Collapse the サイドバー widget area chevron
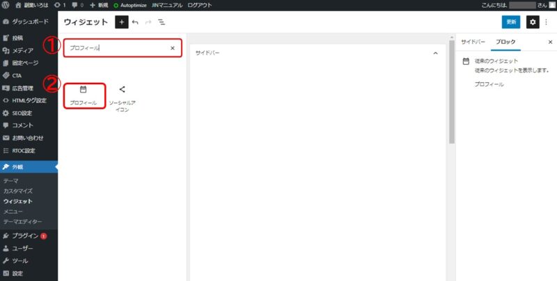Viewport: 557px width, 281px height. (436, 53)
